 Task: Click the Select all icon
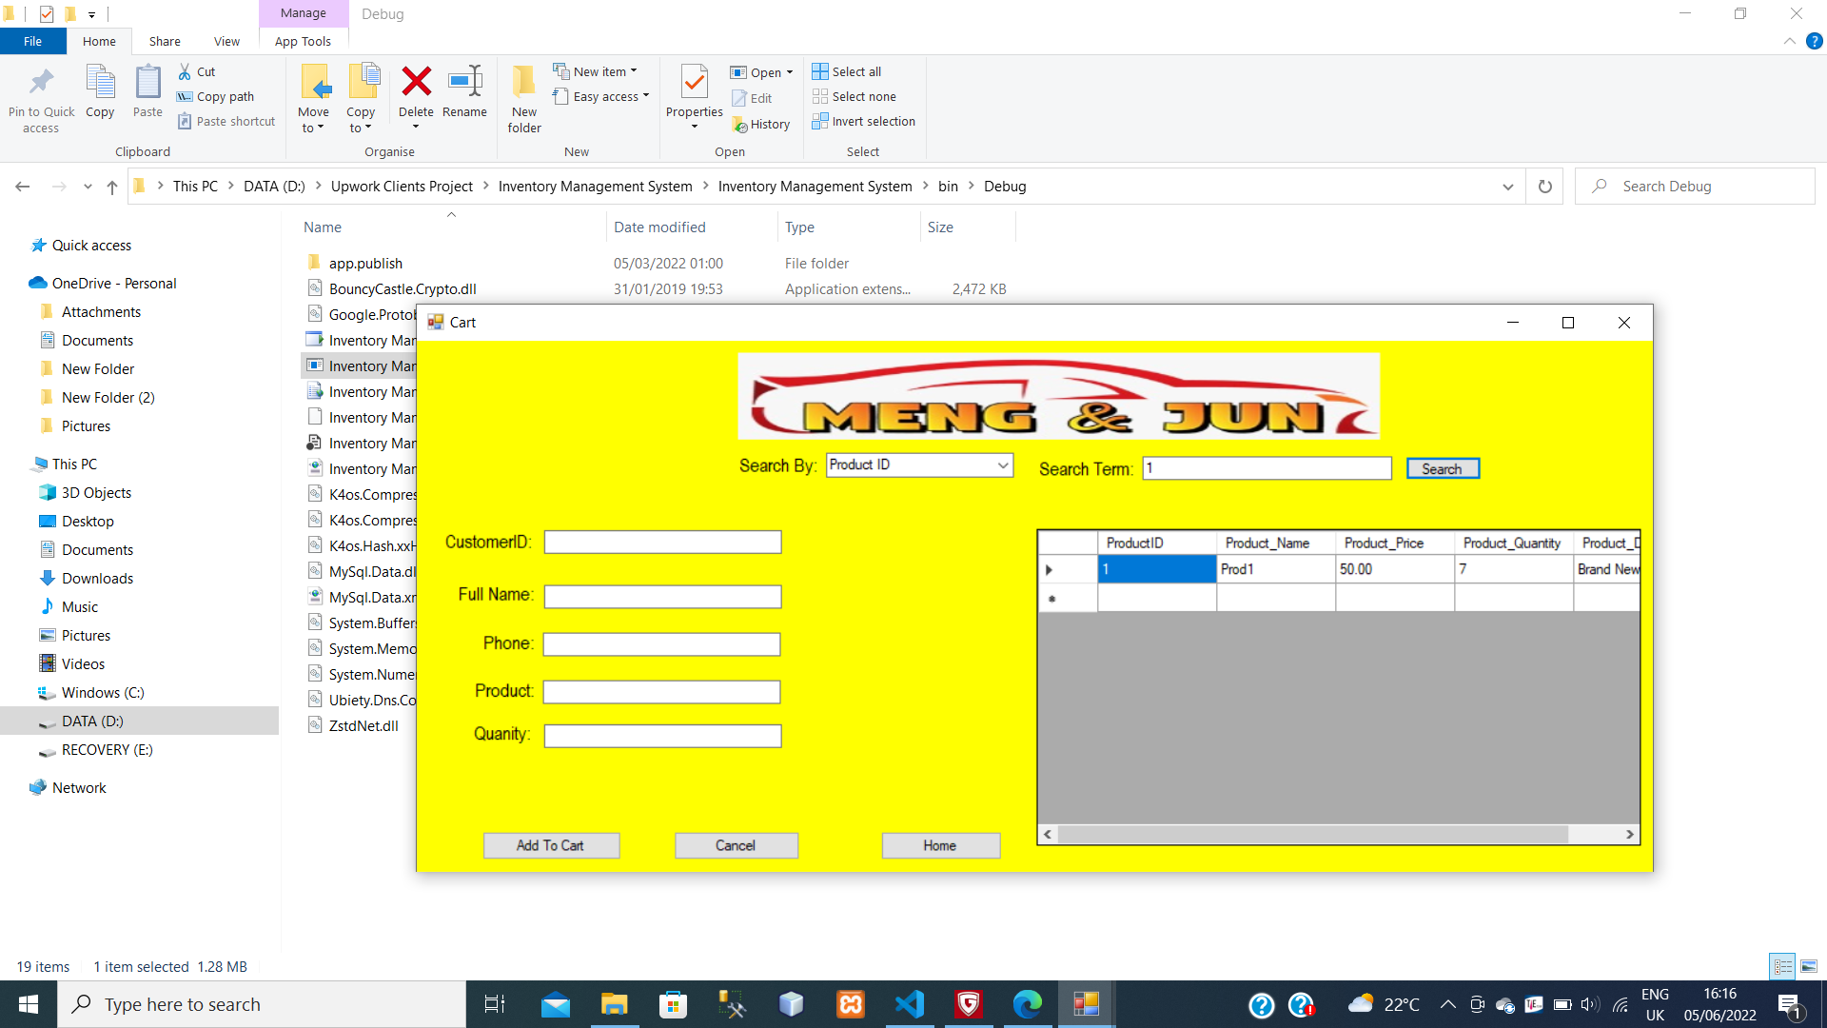(x=820, y=71)
